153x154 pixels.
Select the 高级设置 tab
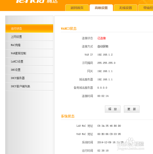(x=101, y=8)
